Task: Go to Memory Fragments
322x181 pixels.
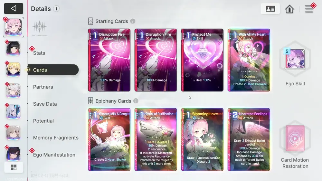Action: point(56,138)
